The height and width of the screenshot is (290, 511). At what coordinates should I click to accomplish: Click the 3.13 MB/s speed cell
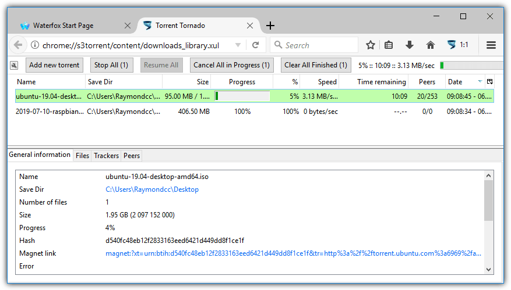pyautogui.click(x=320, y=96)
